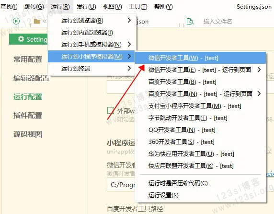Choose 微信开发者工具(W) - [test]
274x214 pixels.
click(x=200, y=58)
